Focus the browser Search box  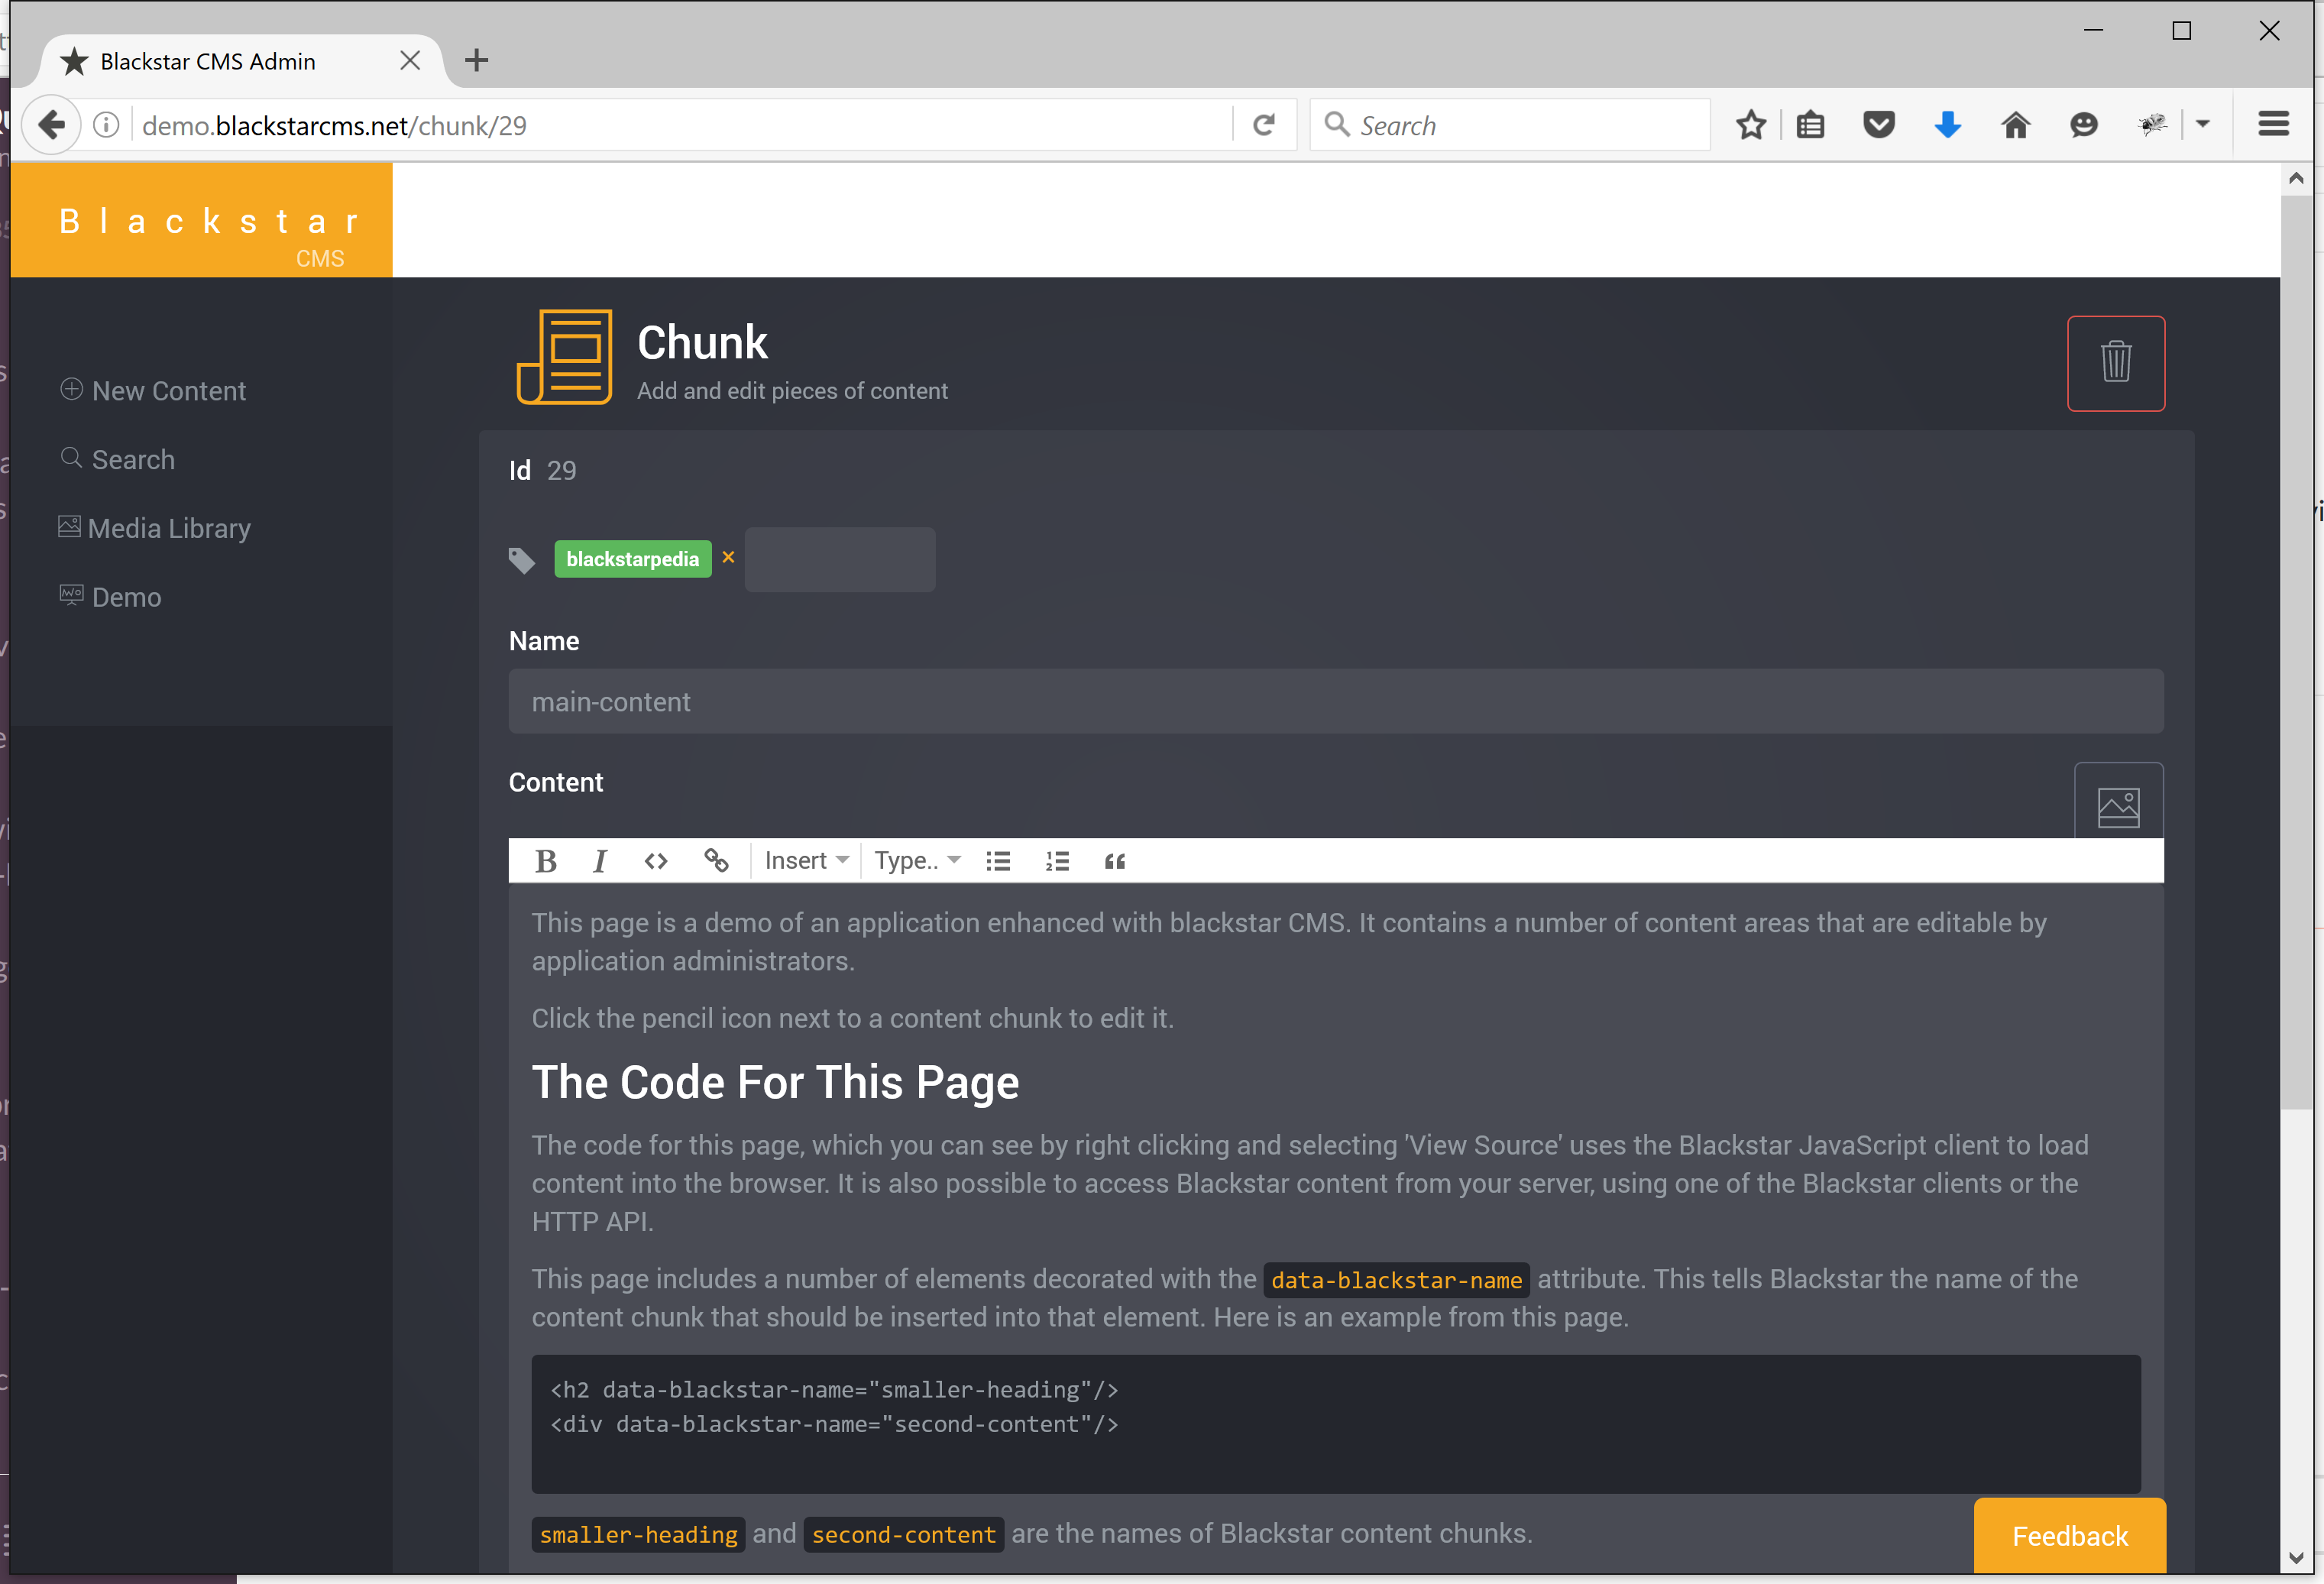(x=1510, y=125)
